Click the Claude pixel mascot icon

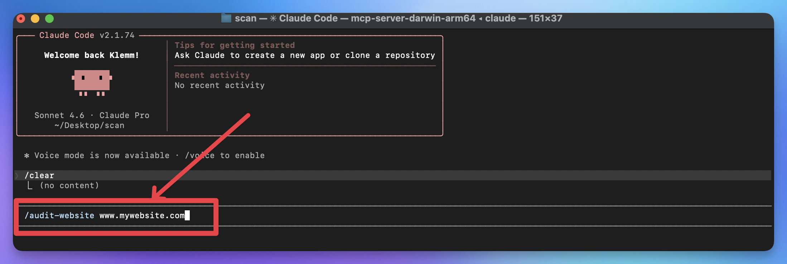pyautogui.click(x=92, y=83)
